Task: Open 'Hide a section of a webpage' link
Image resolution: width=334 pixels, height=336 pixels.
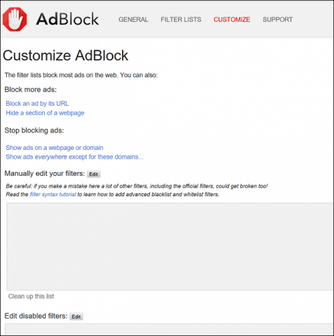Action: coord(45,113)
